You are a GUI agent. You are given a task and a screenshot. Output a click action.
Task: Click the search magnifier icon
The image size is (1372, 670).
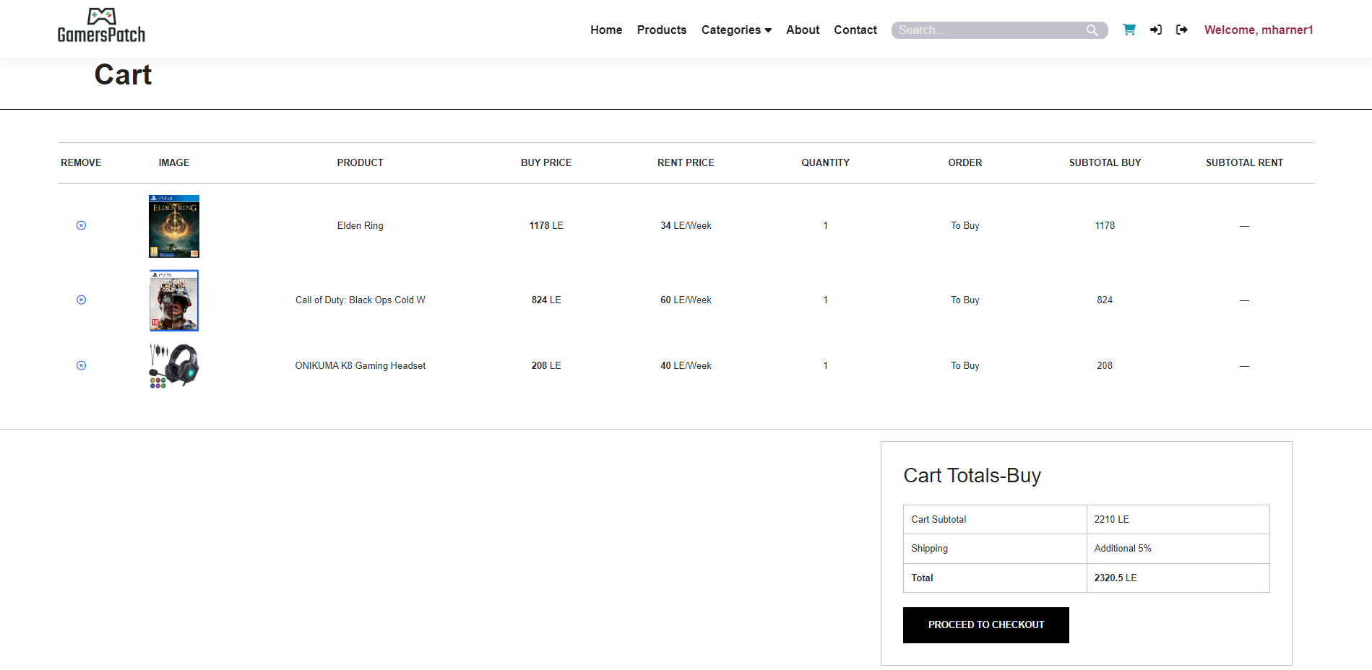[1092, 30]
